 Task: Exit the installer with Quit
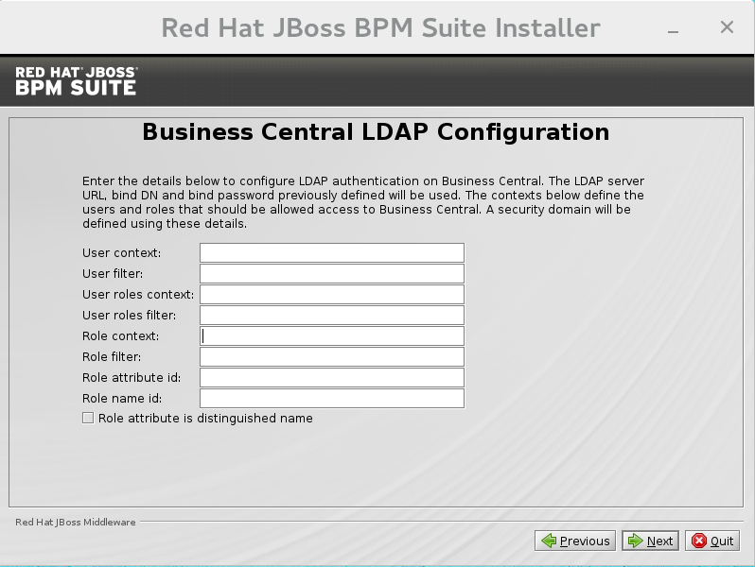coord(712,541)
